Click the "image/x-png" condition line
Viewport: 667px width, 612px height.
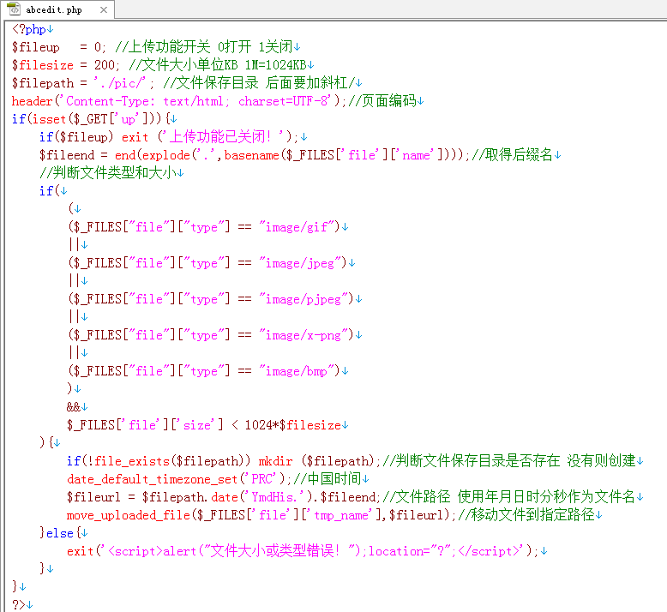click(x=215, y=334)
